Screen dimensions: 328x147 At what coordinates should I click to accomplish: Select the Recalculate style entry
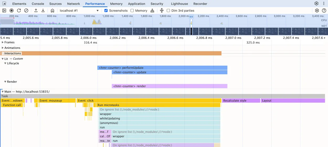click(x=241, y=101)
